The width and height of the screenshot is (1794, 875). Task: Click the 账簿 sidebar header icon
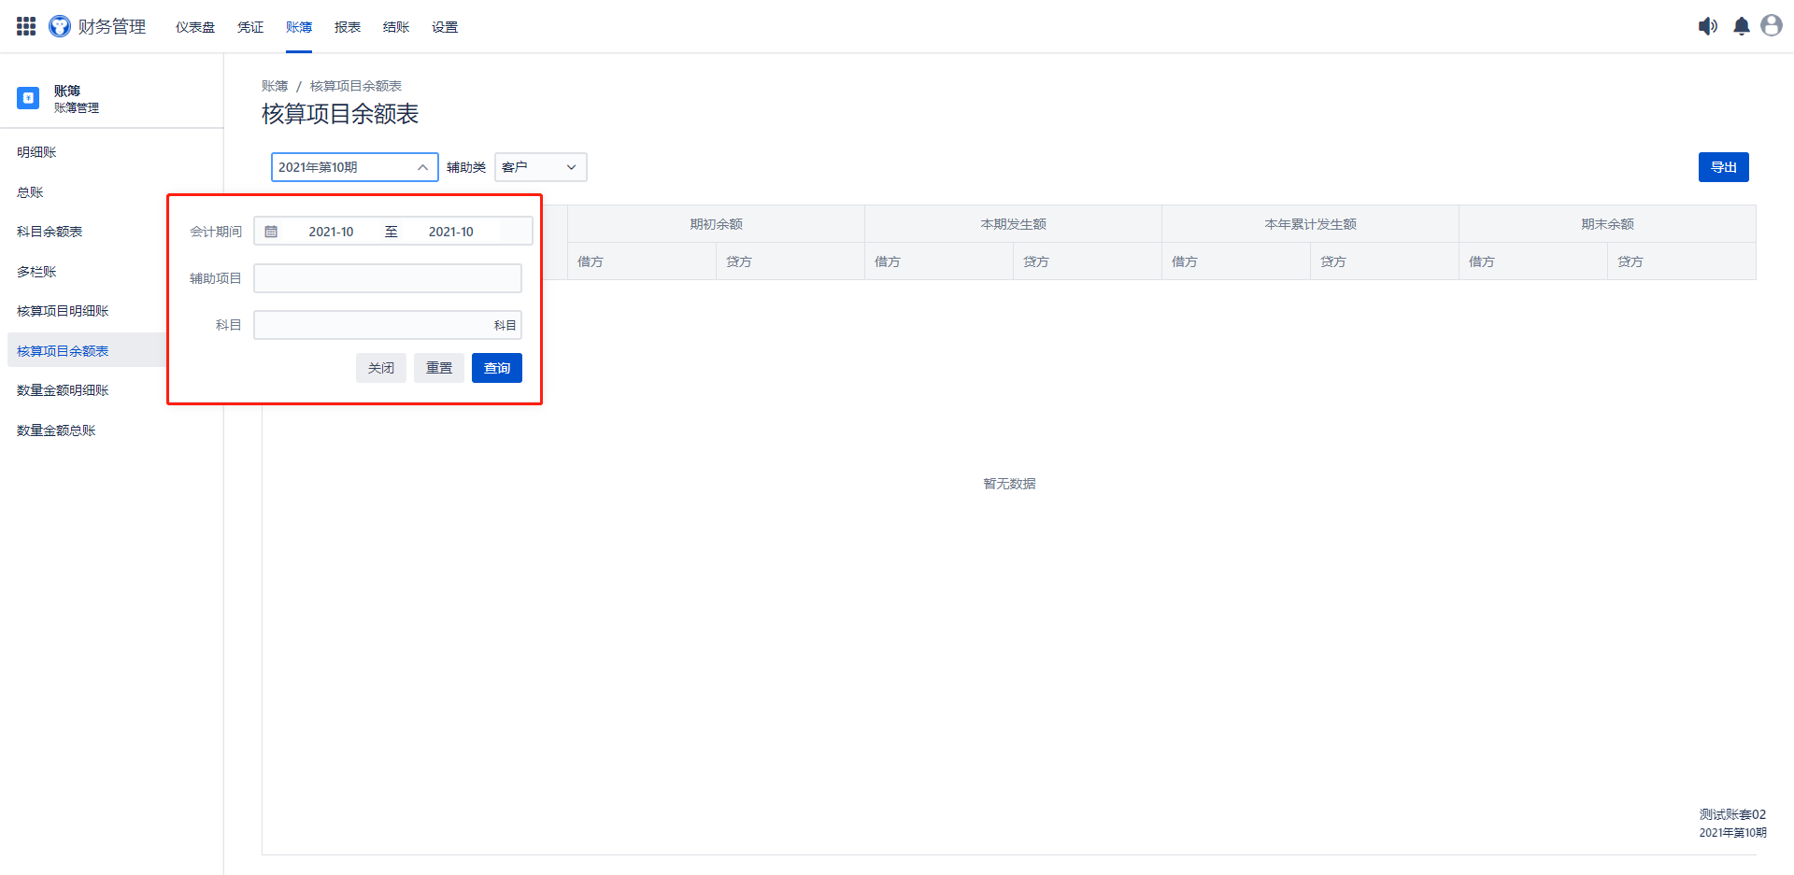click(x=28, y=98)
